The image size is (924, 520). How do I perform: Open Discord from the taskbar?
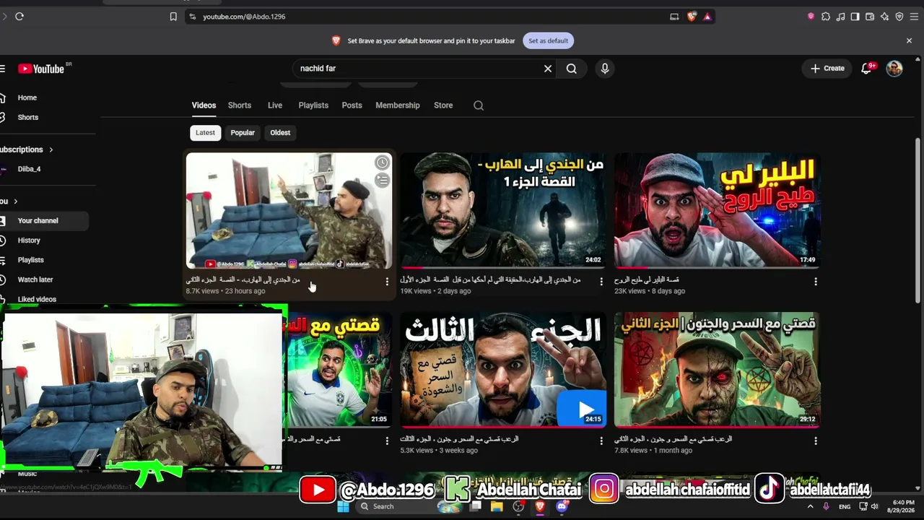(562, 506)
